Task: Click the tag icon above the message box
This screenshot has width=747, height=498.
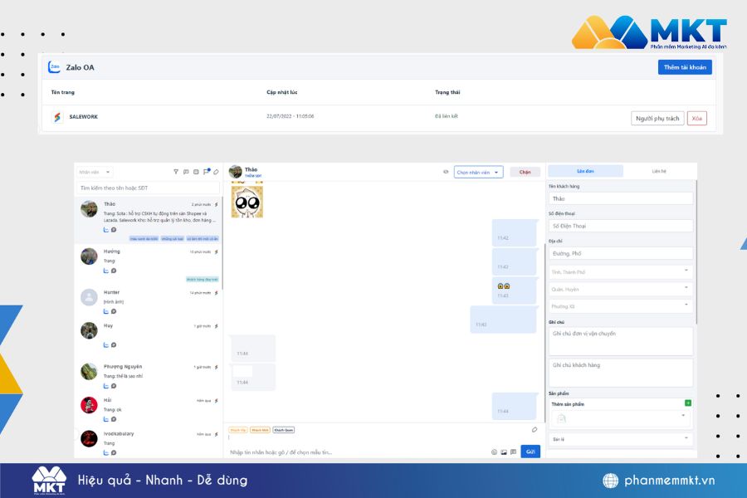Action: point(535,429)
